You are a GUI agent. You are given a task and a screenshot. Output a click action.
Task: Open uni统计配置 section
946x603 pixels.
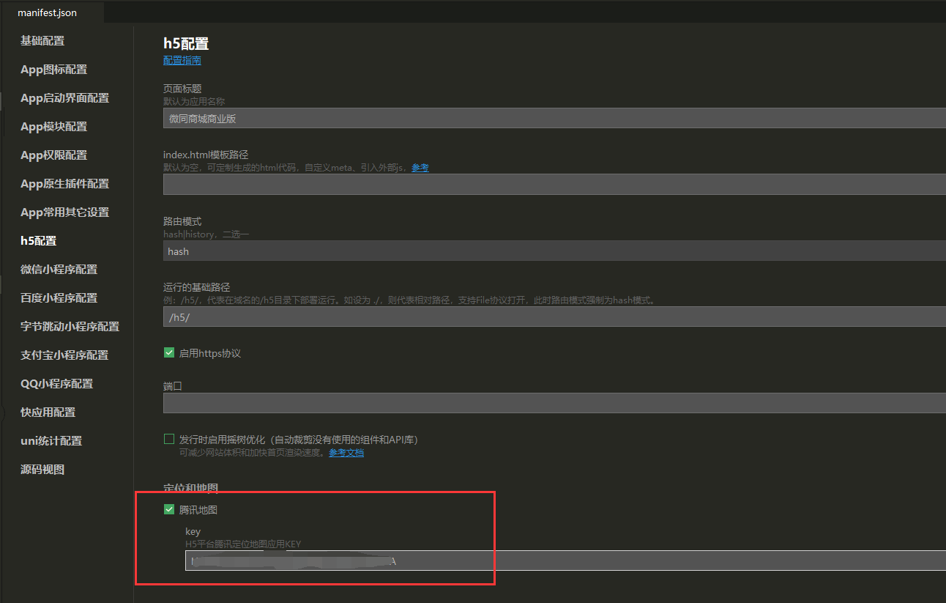pyautogui.click(x=51, y=441)
